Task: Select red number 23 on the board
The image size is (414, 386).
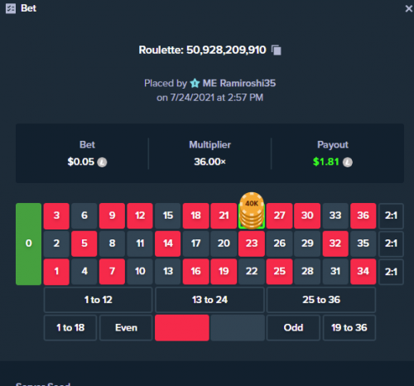Action: (x=252, y=244)
